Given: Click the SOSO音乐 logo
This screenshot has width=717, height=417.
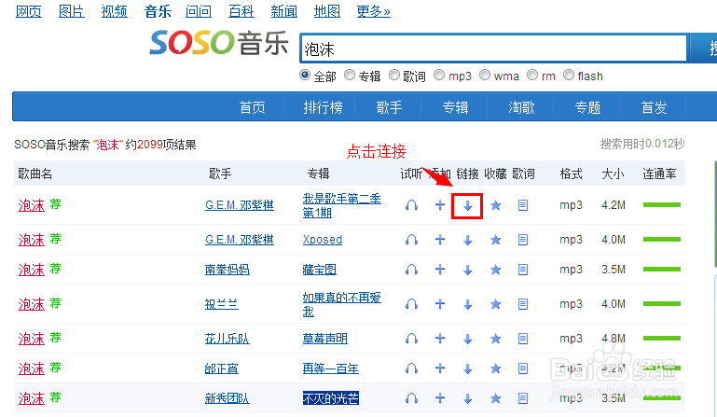Looking at the screenshot, I should click(219, 43).
